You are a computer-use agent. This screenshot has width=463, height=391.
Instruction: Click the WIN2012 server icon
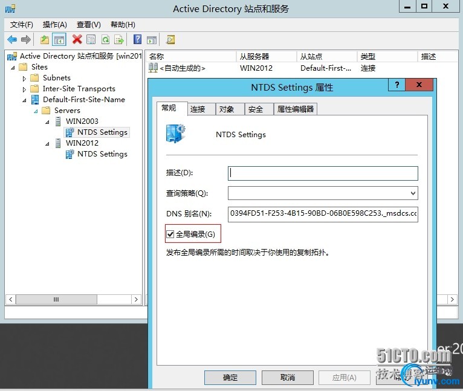point(58,143)
